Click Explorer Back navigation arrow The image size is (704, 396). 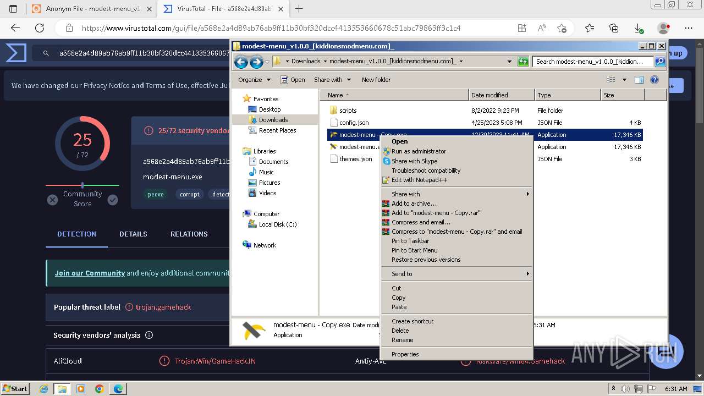pos(241,62)
